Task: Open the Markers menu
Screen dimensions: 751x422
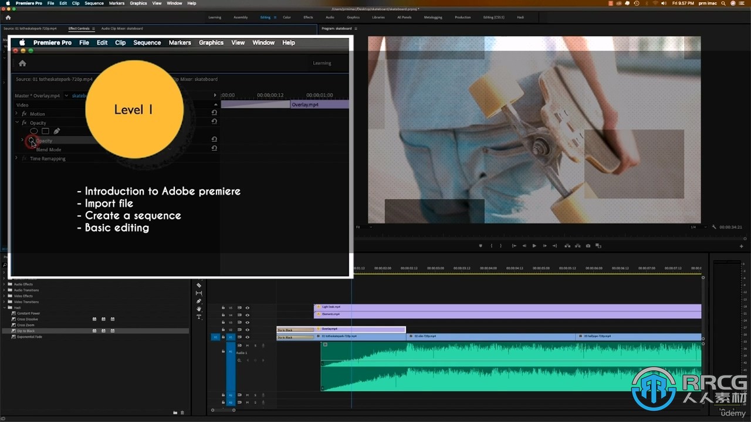Action: pos(117,3)
